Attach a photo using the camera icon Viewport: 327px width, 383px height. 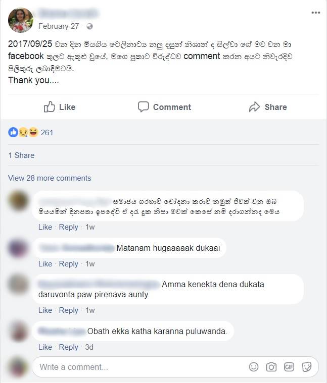click(x=271, y=367)
